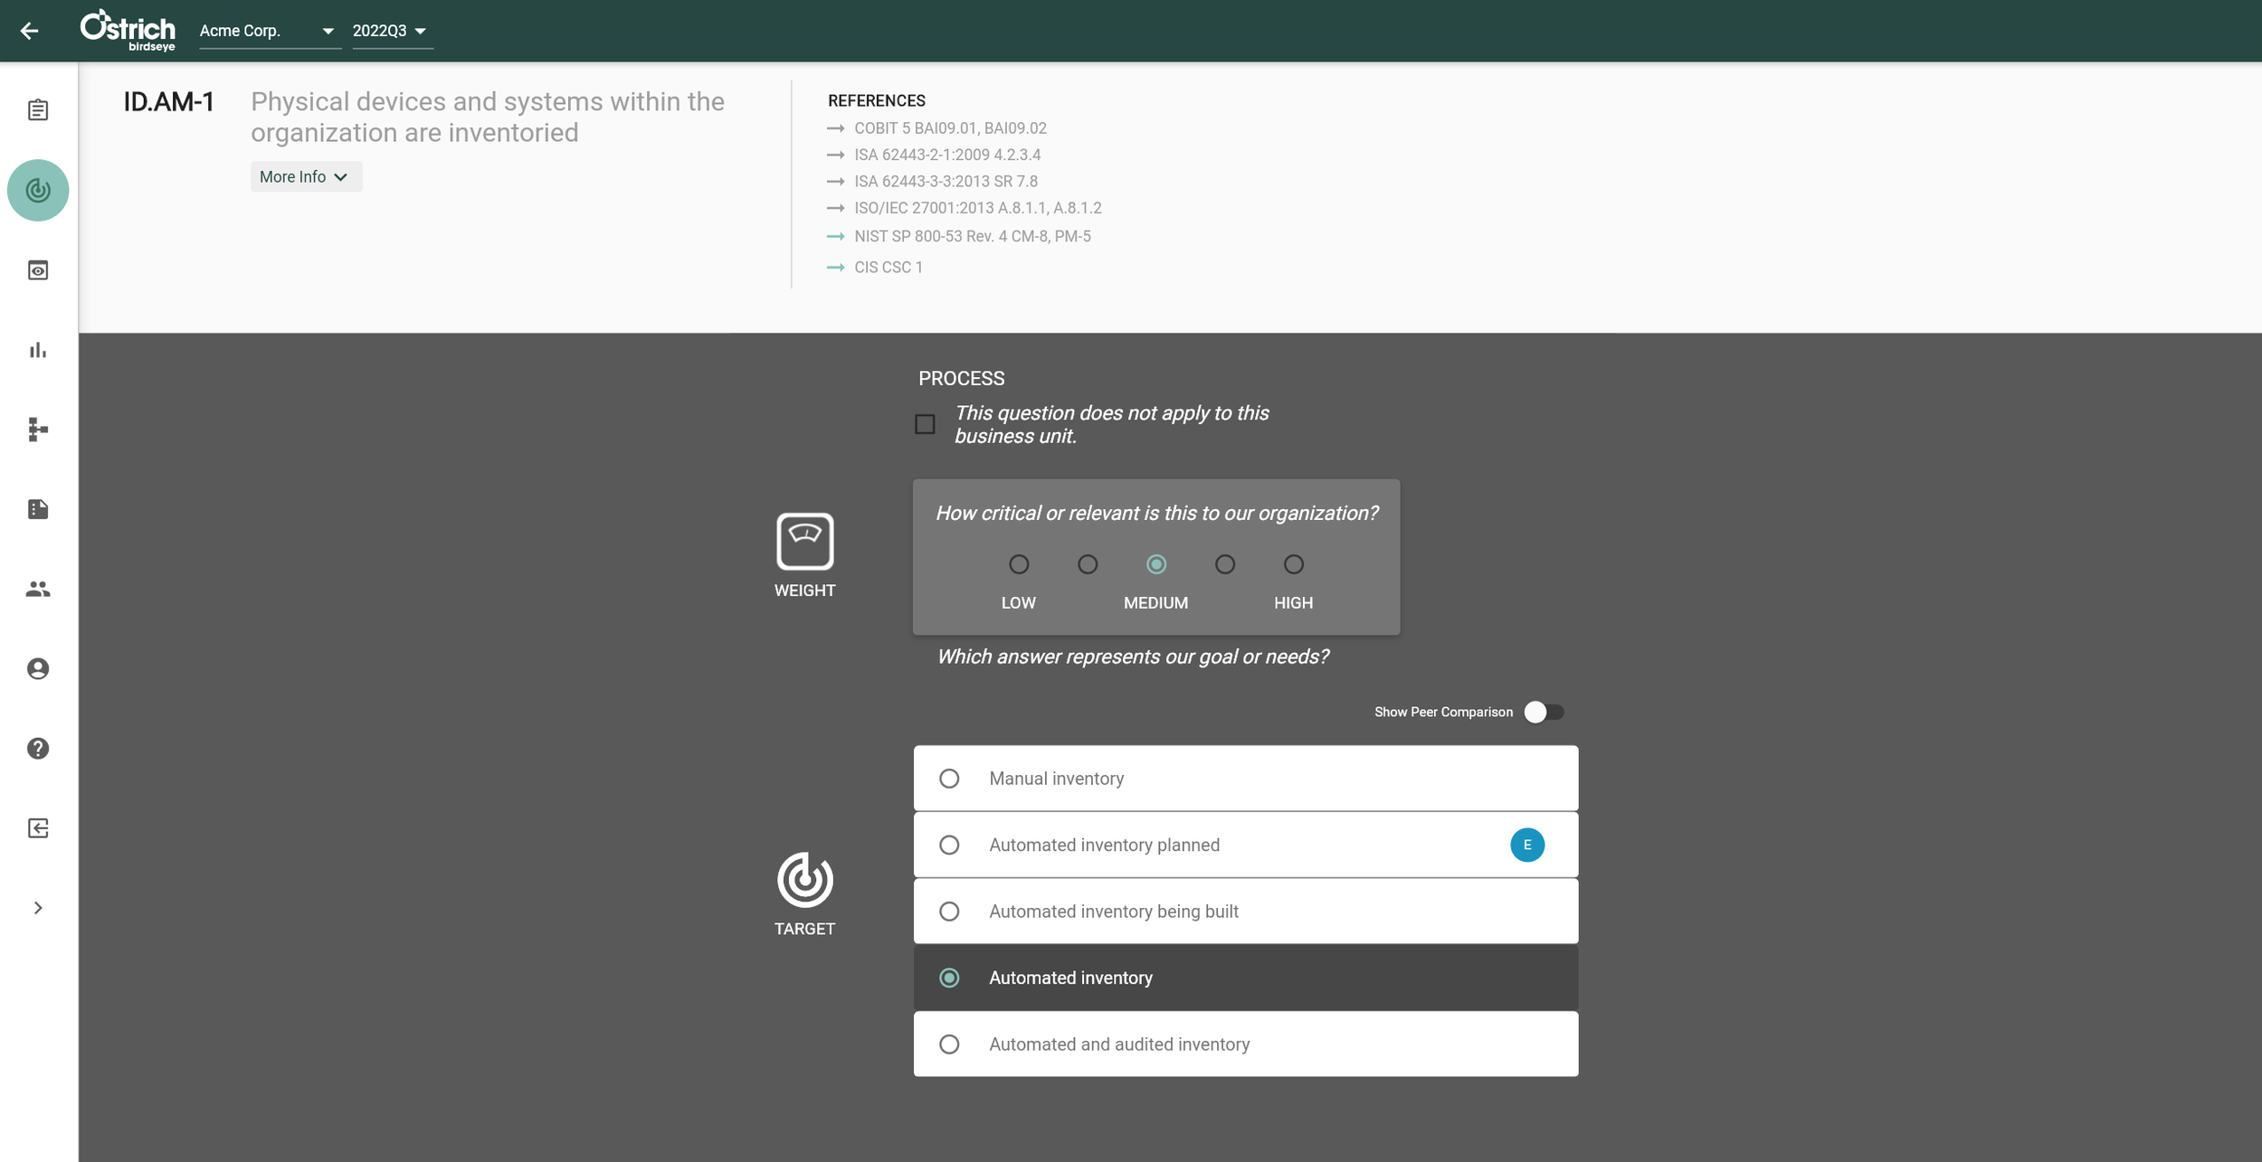Open the account profile sidebar icon
2262x1162 pixels.
click(38, 669)
